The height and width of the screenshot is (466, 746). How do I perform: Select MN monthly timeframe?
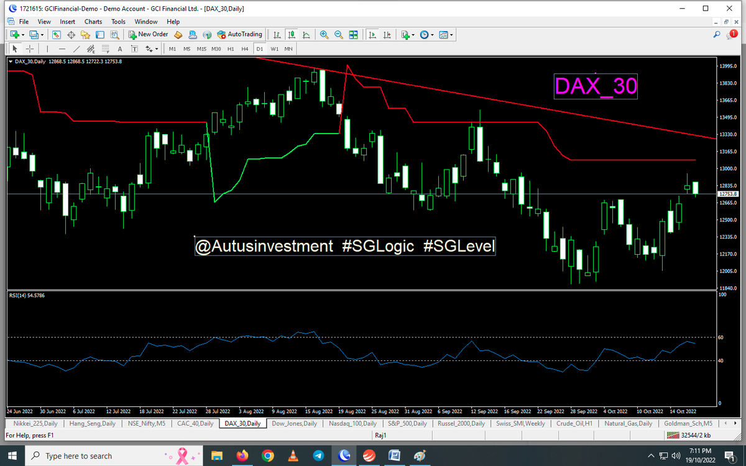(288, 48)
